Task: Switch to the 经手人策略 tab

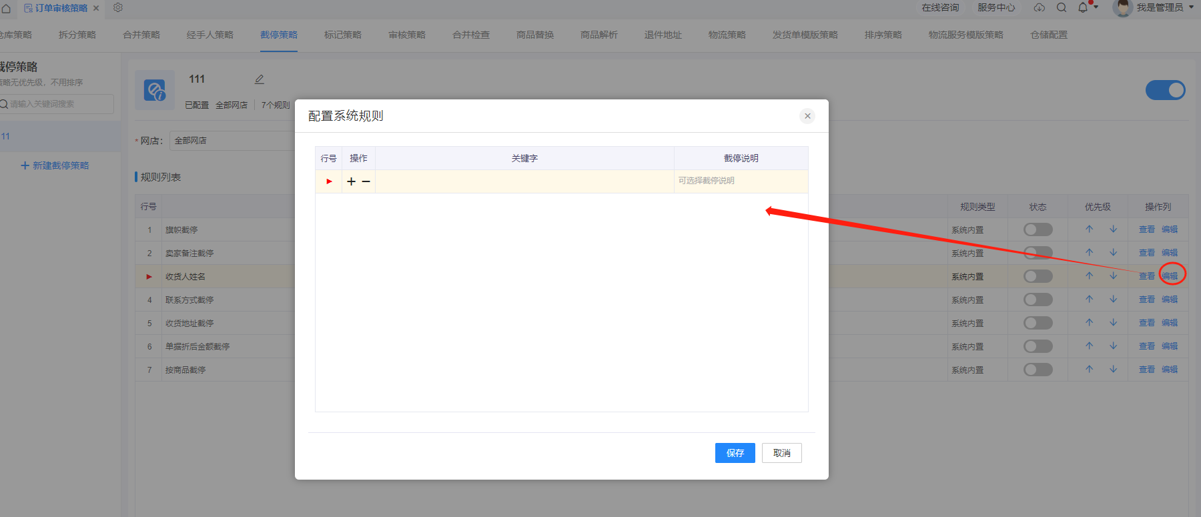Action: pyautogui.click(x=210, y=35)
